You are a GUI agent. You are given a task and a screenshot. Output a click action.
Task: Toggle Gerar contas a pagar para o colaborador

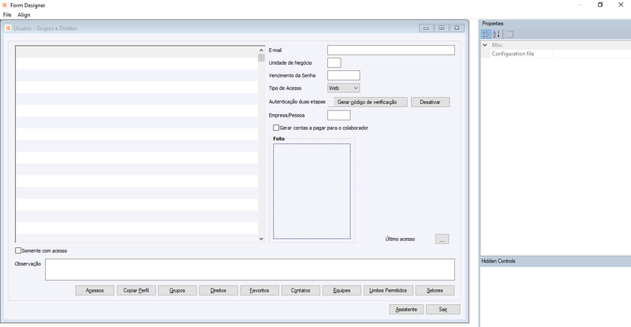pyautogui.click(x=275, y=128)
